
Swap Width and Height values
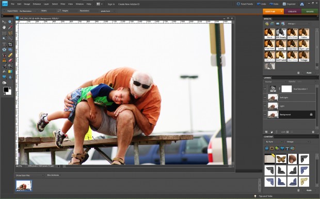coord(59,11)
